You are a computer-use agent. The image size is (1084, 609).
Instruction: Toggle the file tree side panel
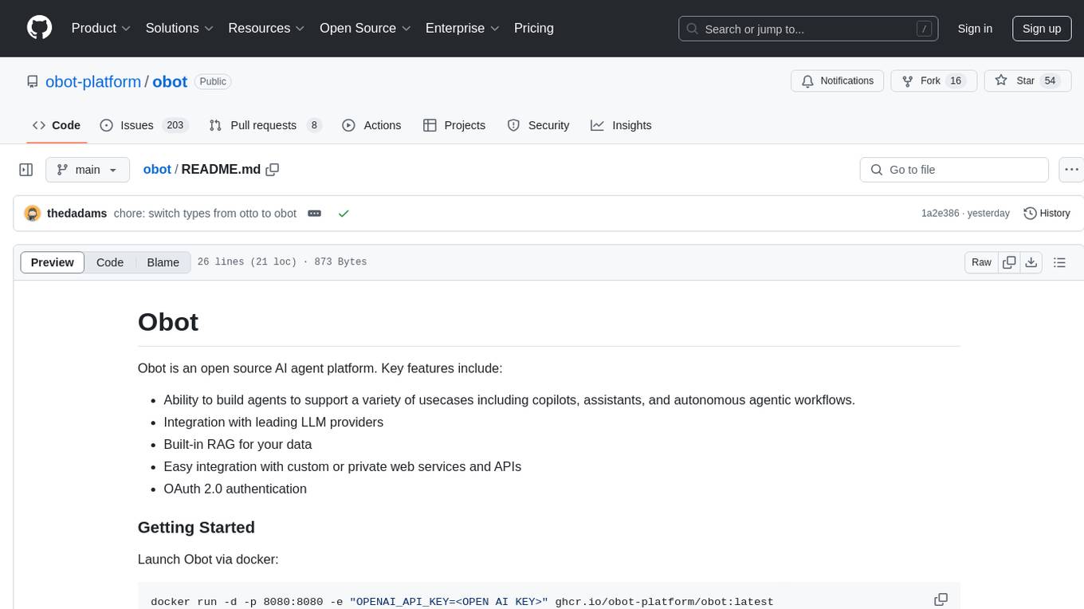click(26, 170)
